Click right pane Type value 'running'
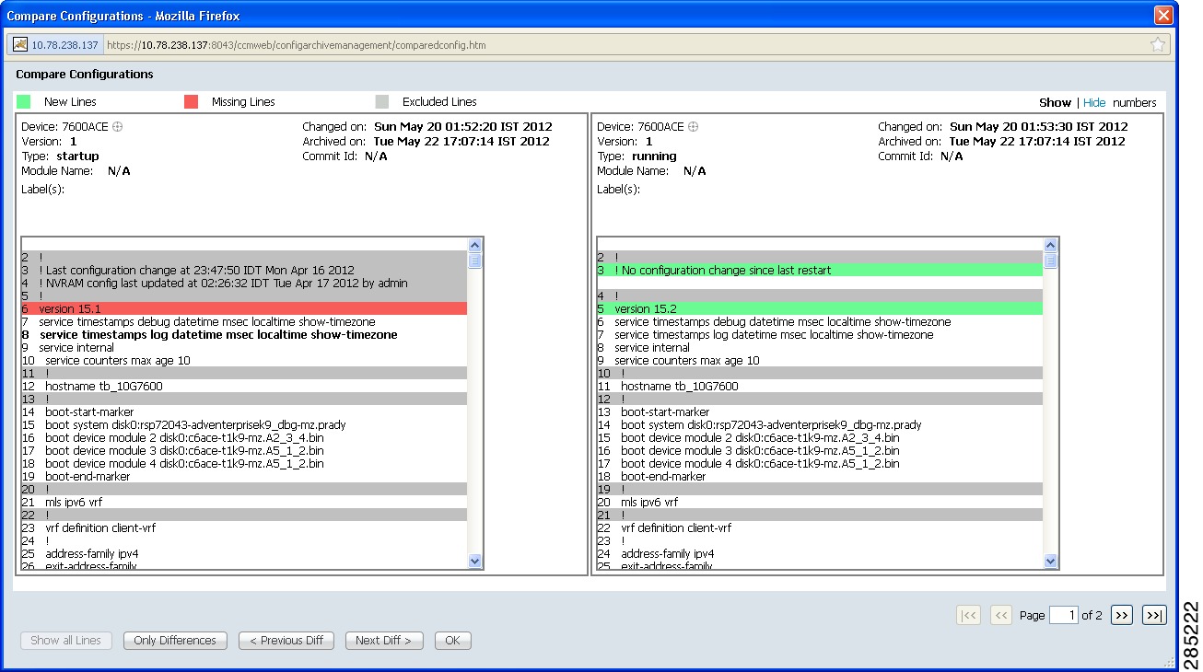This screenshot has height=672, width=1203. tap(656, 156)
